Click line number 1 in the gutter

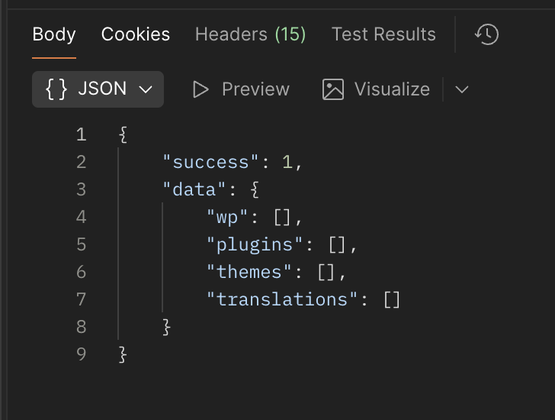[x=81, y=135]
